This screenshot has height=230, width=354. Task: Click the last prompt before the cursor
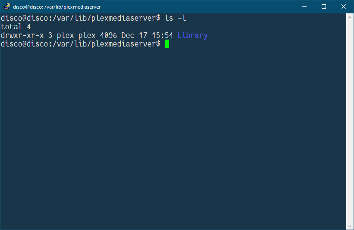pyautogui.click(x=81, y=44)
